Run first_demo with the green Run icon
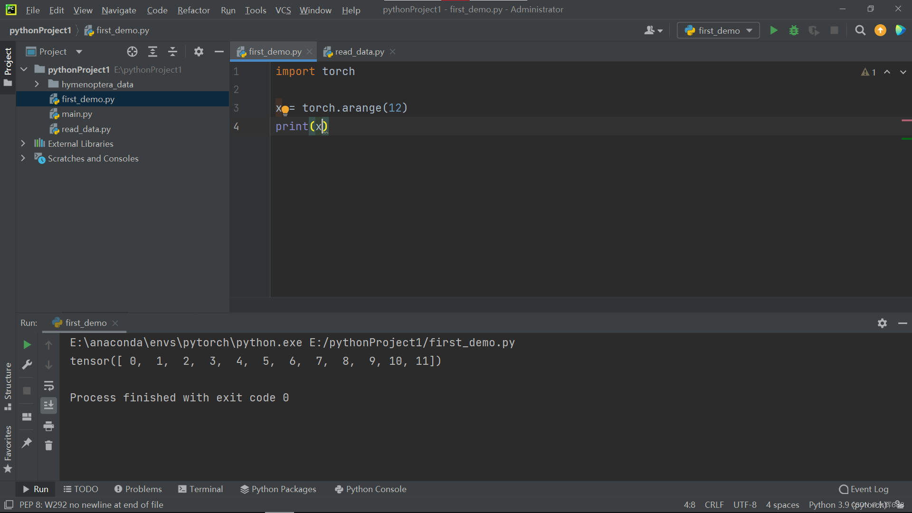Image resolution: width=912 pixels, height=513 pixels. click(x=773, y=30)
